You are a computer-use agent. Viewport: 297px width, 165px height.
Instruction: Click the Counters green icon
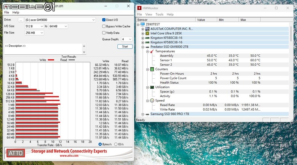click(x=152, y=69)
